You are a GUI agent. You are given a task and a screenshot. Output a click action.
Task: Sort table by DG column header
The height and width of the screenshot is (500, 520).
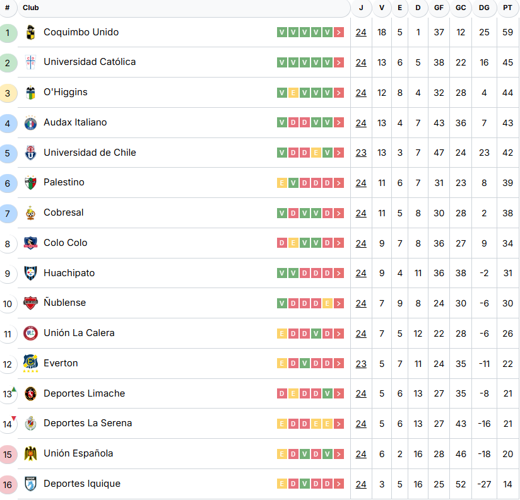tap(484, 8)
